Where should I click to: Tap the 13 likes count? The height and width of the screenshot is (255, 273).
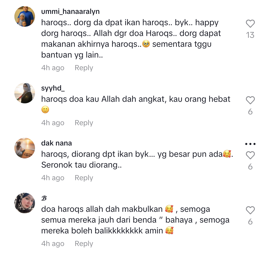(250, 35)
